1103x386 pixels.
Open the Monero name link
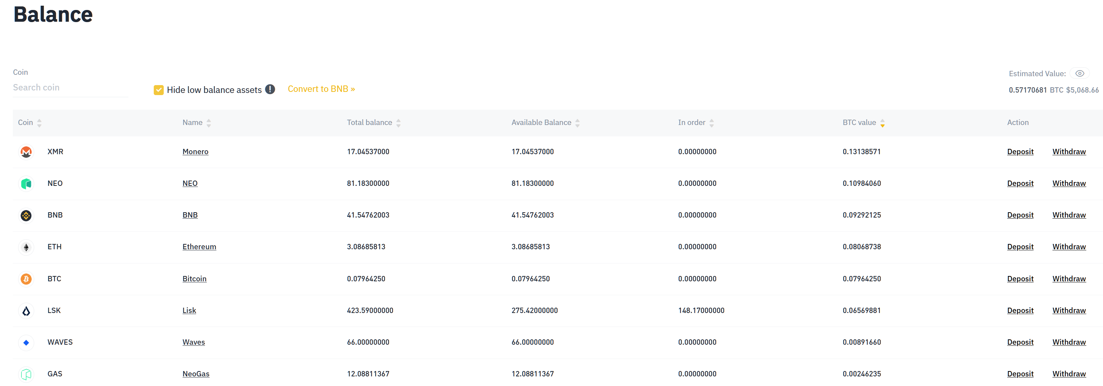[195, 151]
